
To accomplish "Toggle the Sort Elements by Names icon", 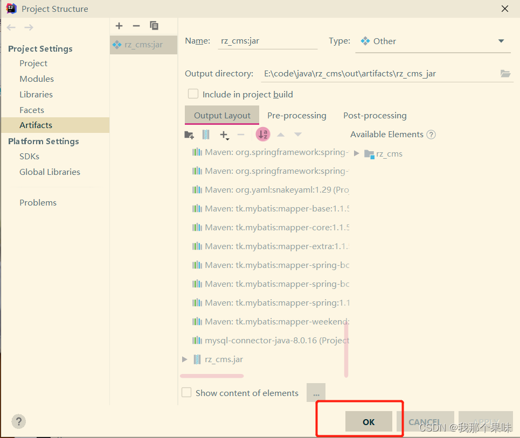I will coord(263,134).
